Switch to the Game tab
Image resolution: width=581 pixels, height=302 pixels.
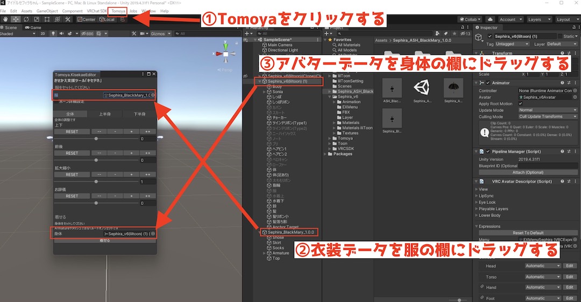click(x=33, y=27)
